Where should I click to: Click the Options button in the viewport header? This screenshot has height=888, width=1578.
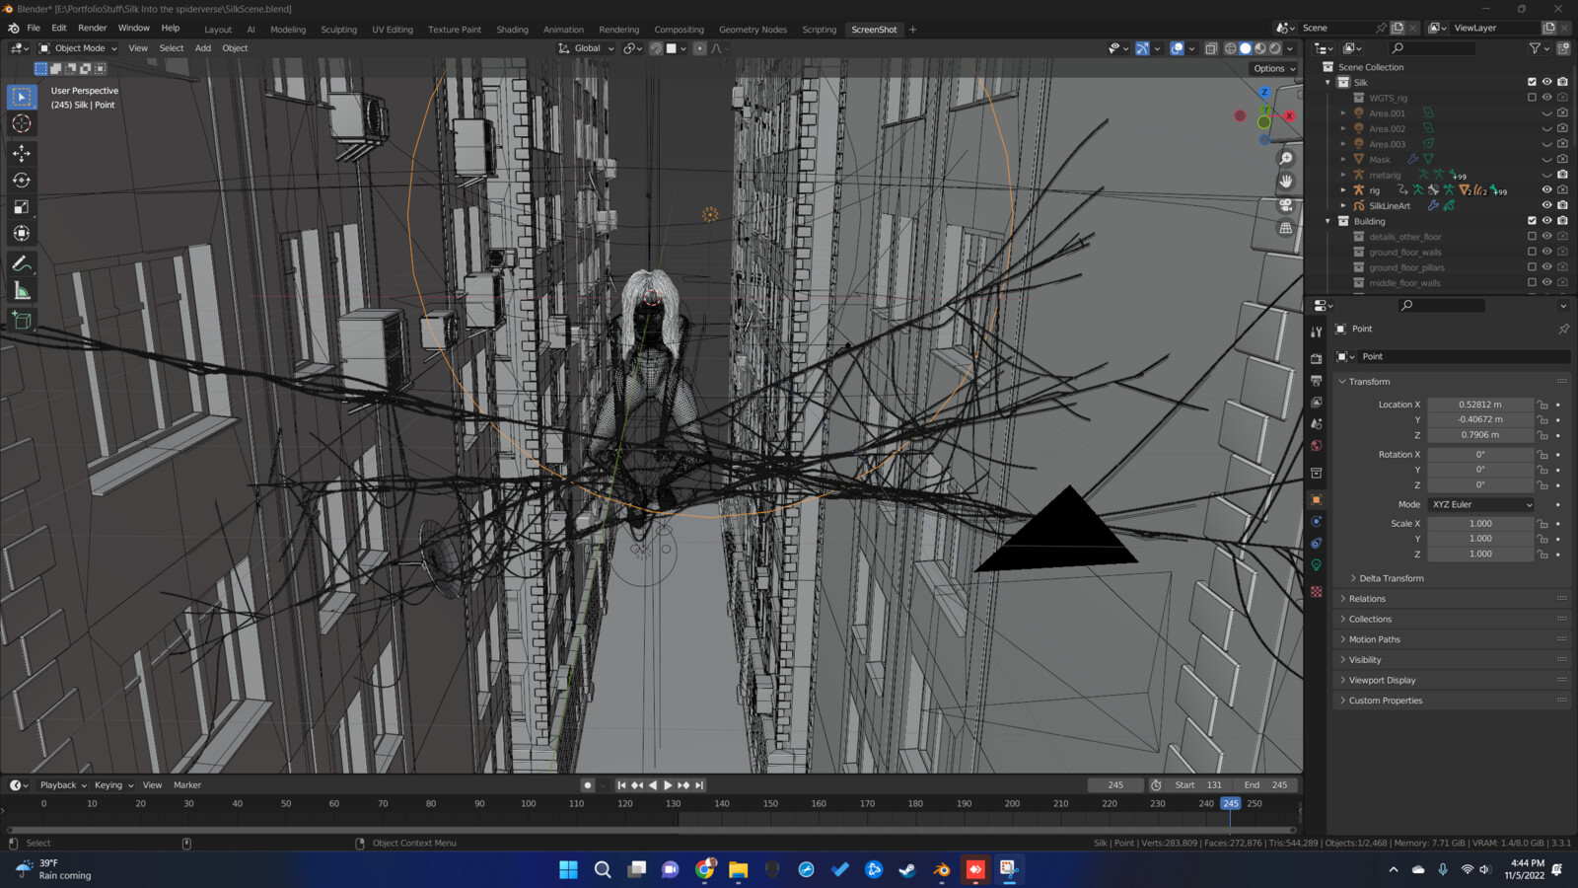coord(1271,68)
